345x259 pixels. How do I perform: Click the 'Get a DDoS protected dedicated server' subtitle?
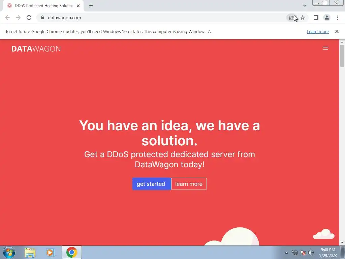(169, 159)
